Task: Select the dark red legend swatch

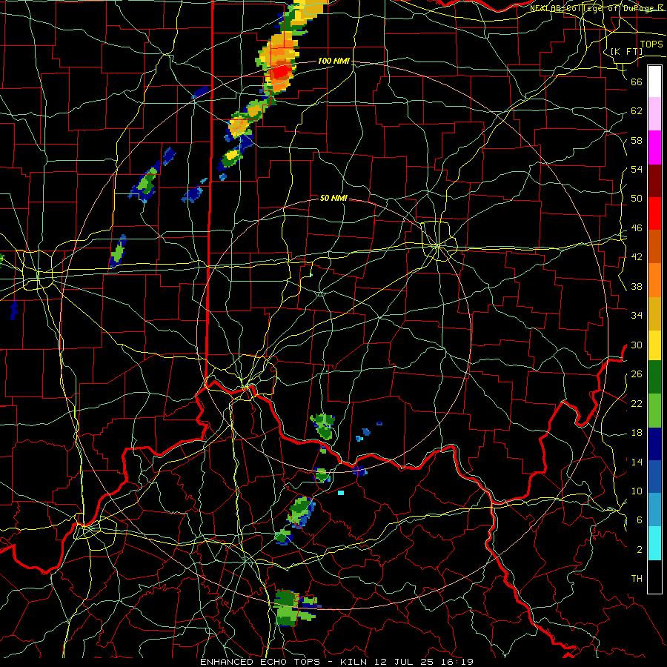Action: tap(654, 181)
